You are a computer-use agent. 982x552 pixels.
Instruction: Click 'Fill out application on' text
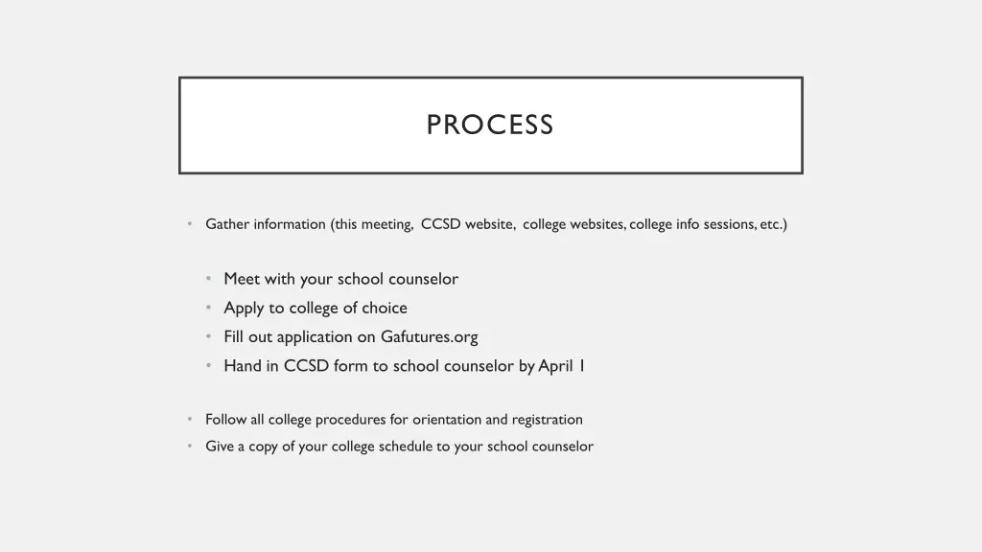299,336
